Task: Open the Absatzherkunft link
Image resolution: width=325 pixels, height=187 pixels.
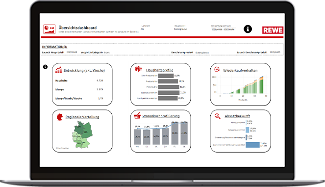Action: [237, 116]
